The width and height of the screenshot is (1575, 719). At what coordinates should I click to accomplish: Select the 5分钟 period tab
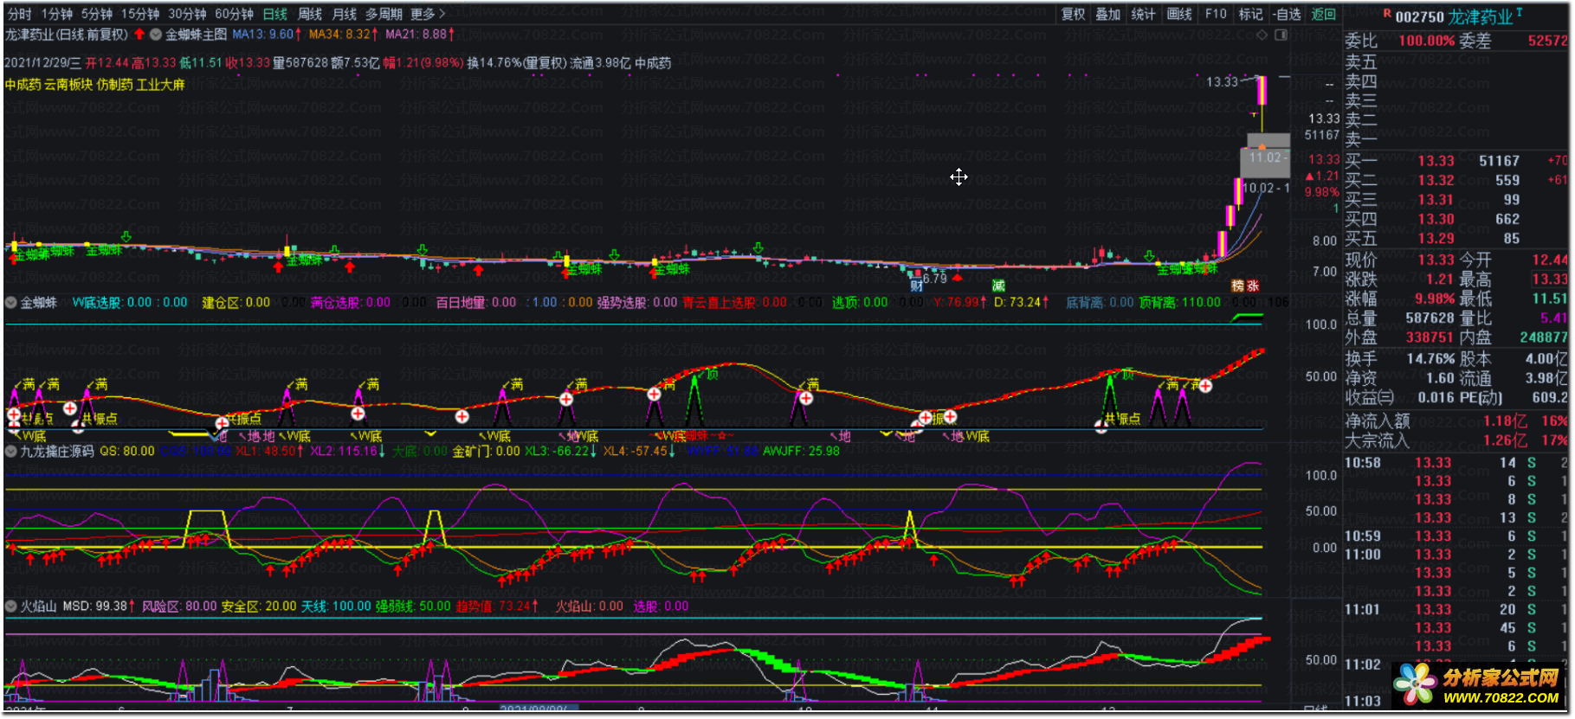[97, 14]
